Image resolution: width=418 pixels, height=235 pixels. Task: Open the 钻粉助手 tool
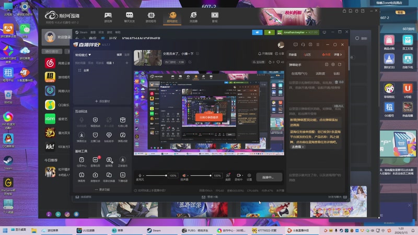point(109,137)
